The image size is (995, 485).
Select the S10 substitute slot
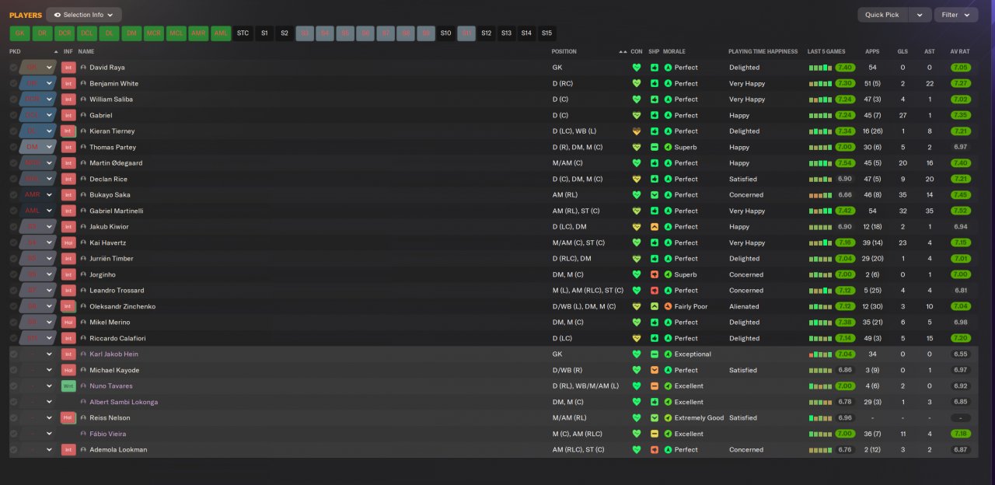pyautogui.click(x=445, y=33)
